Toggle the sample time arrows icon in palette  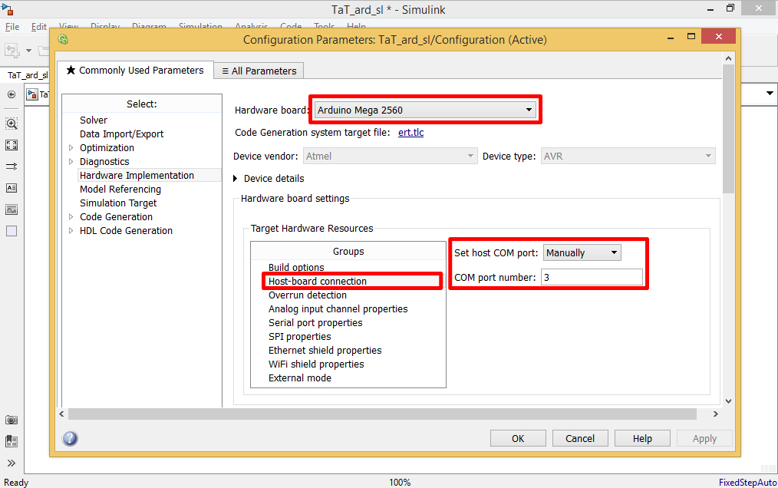[x=12, y=167]
